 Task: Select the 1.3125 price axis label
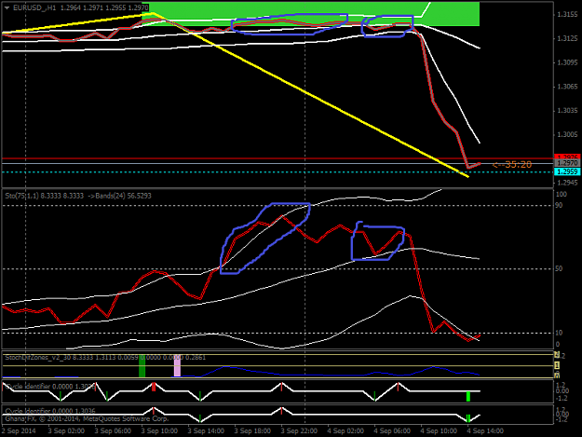pyautogui.click(x=567, y=38)
